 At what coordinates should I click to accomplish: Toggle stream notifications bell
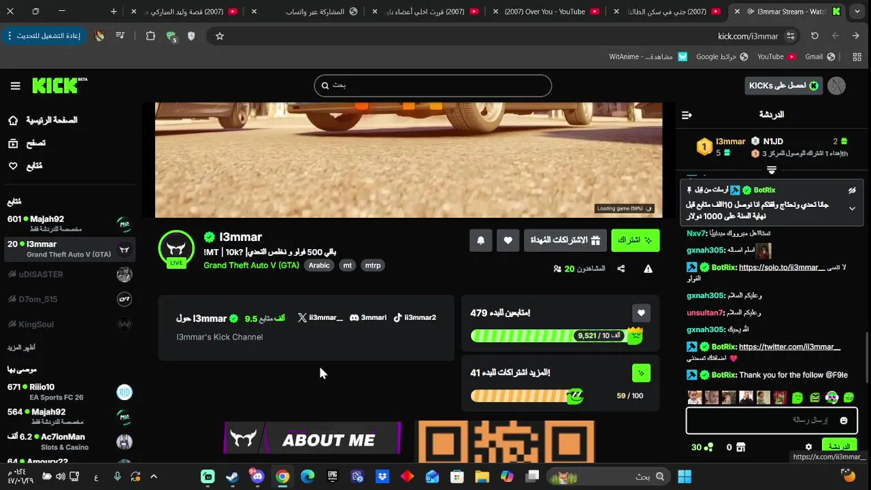[480, 240]
